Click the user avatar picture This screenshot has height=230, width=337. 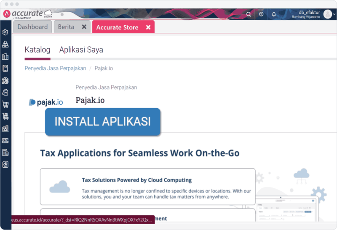coord(328,14)
